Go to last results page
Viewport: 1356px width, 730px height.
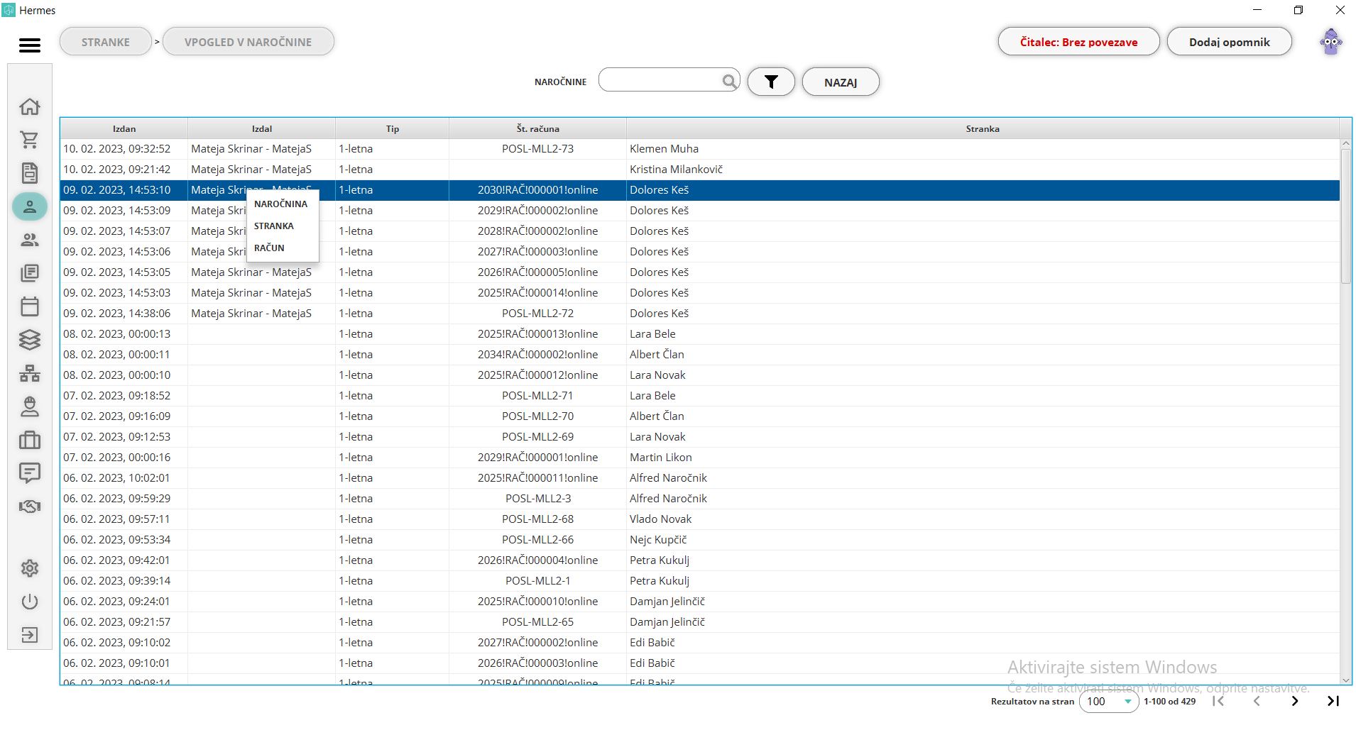tap(1333, 701)
